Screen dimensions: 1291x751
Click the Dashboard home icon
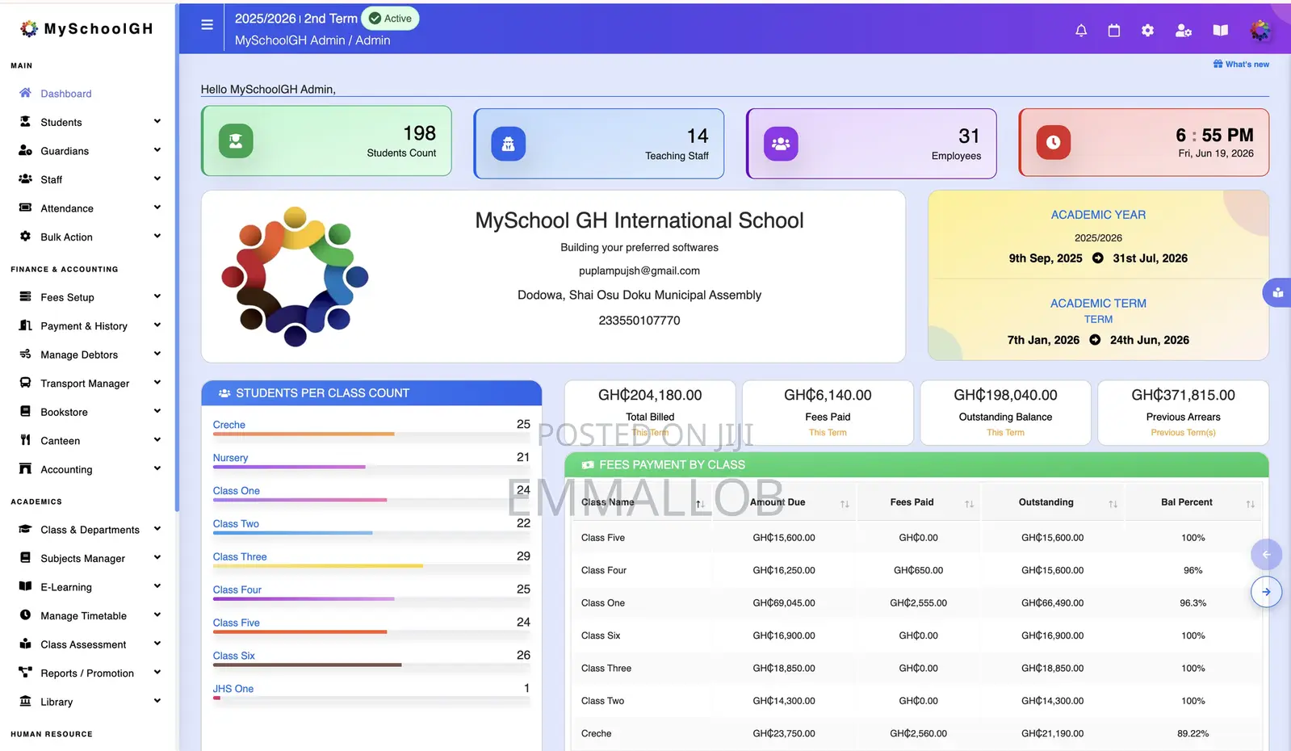(x=25, y=93)
